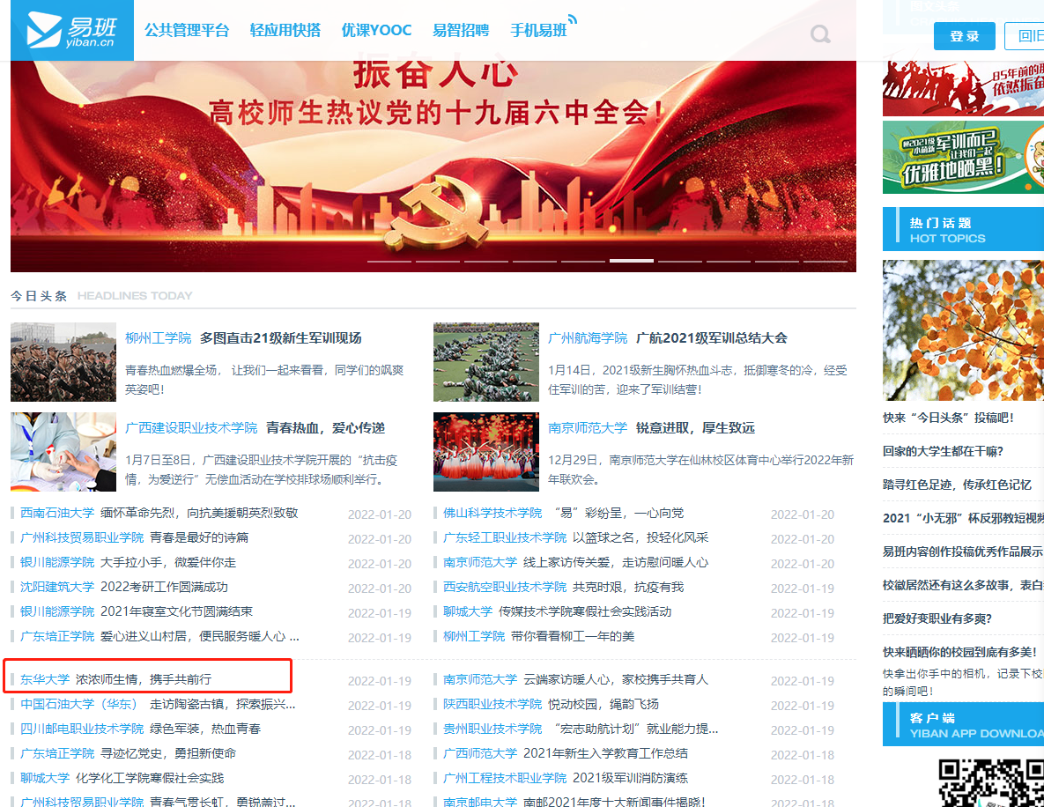Open 优课YOOC navigation item
This screenshot has height=807, width=1044.
point(376,31)
